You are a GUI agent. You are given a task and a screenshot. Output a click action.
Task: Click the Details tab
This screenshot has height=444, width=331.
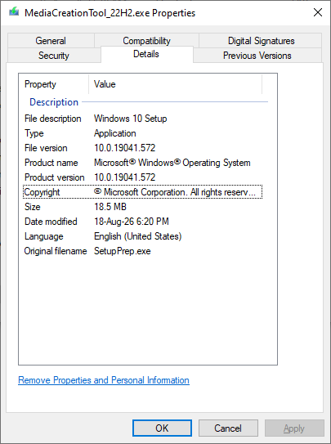coord(146,54)
